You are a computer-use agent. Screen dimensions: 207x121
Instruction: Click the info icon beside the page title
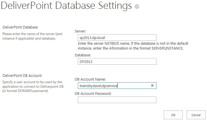137,7
